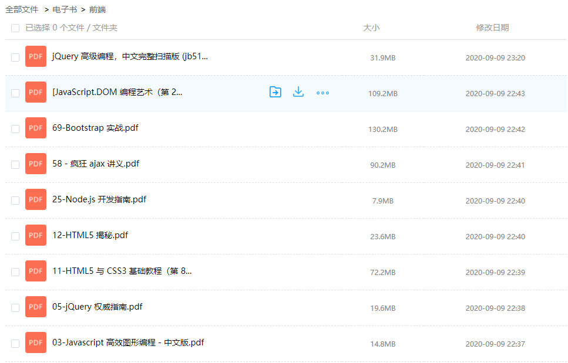Viewport: 568px width, 363px height.
Task: Click the 19.6MB size value
Action: click(383, 308)
